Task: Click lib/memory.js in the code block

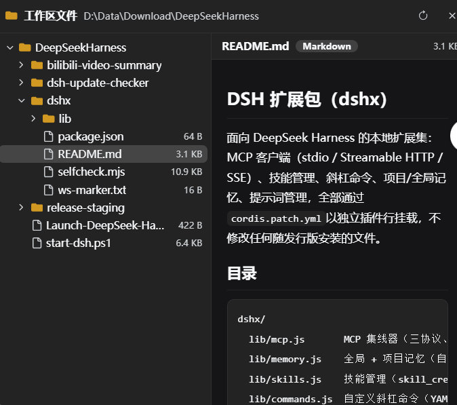Action: click(x=285, y=360)
